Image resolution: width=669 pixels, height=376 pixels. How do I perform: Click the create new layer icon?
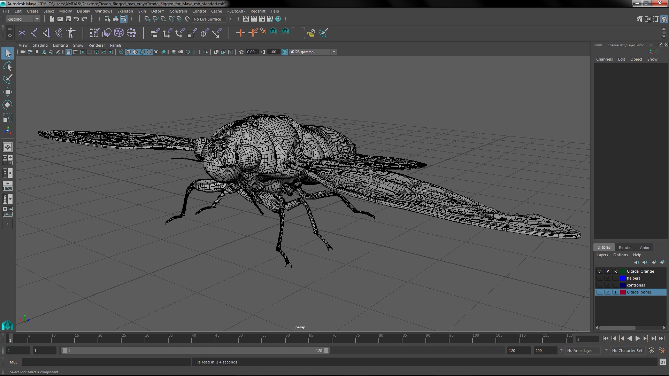(x=654, y=262)
